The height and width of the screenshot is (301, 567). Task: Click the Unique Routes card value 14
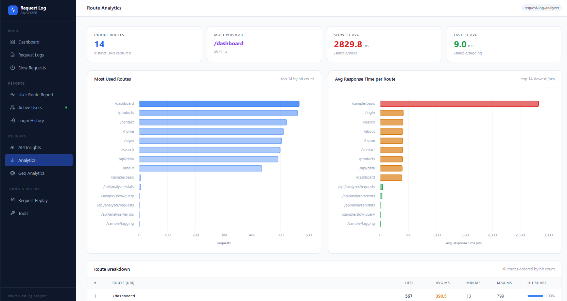(99, 44)
